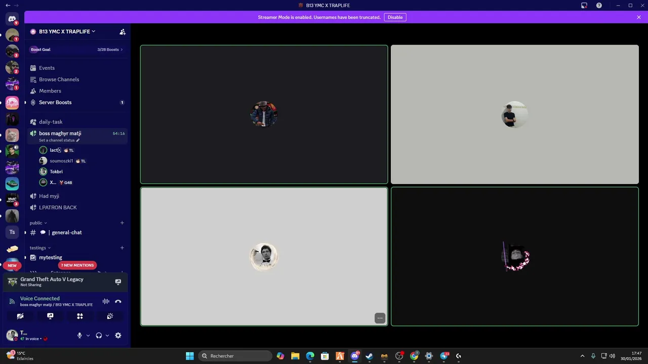648x364 pixels.
Task: Open Steam from the taskbar
Action: click(370, 356)
